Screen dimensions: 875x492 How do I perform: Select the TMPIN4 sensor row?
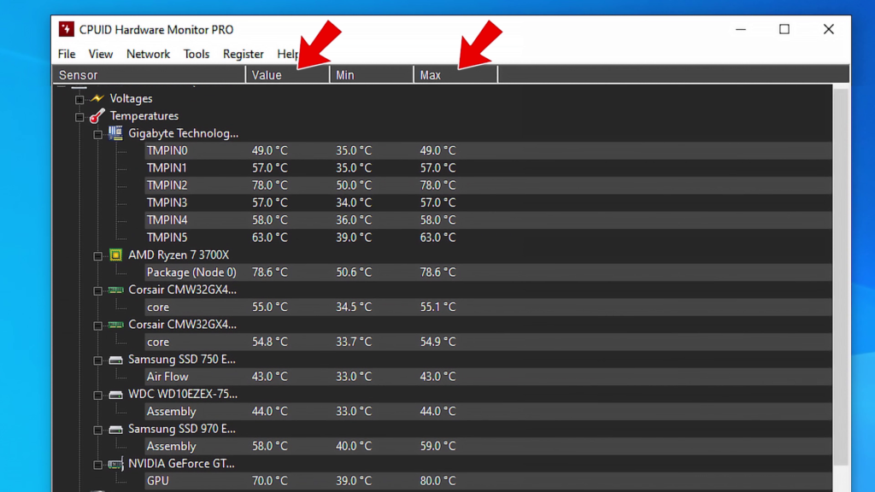(488, 220)
